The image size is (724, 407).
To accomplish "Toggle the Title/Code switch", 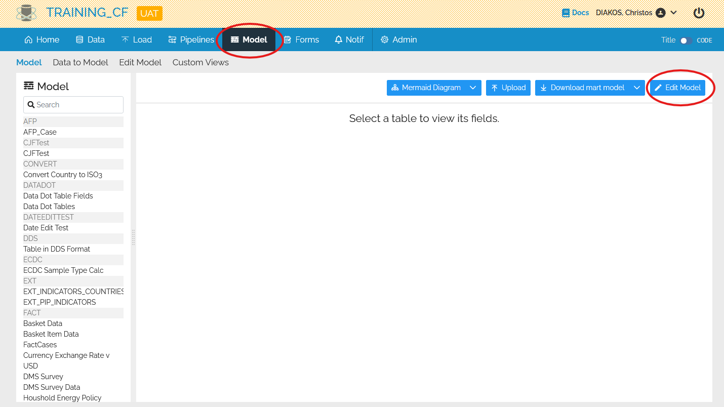I will 686,40.
